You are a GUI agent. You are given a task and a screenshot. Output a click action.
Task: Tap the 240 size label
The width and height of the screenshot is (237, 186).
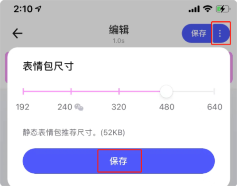65,107
